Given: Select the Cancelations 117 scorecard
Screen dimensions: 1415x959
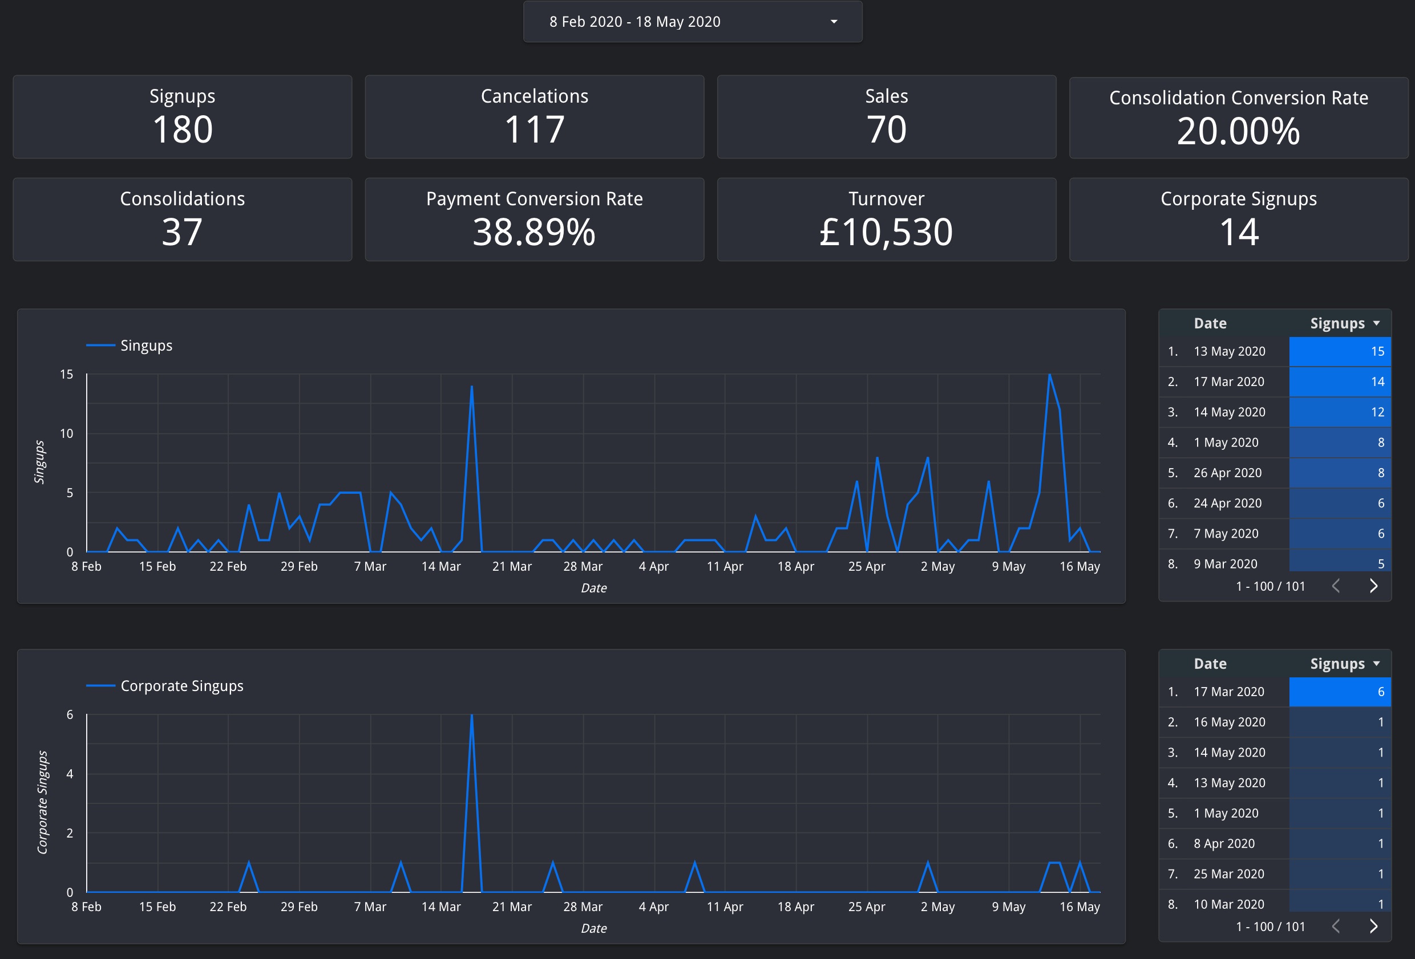Looking at the screenshot, I should coord(534,117).
